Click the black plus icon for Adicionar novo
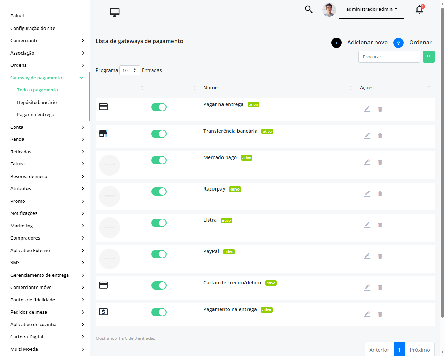This screenshot has height=356, width=445. point(336,43)
